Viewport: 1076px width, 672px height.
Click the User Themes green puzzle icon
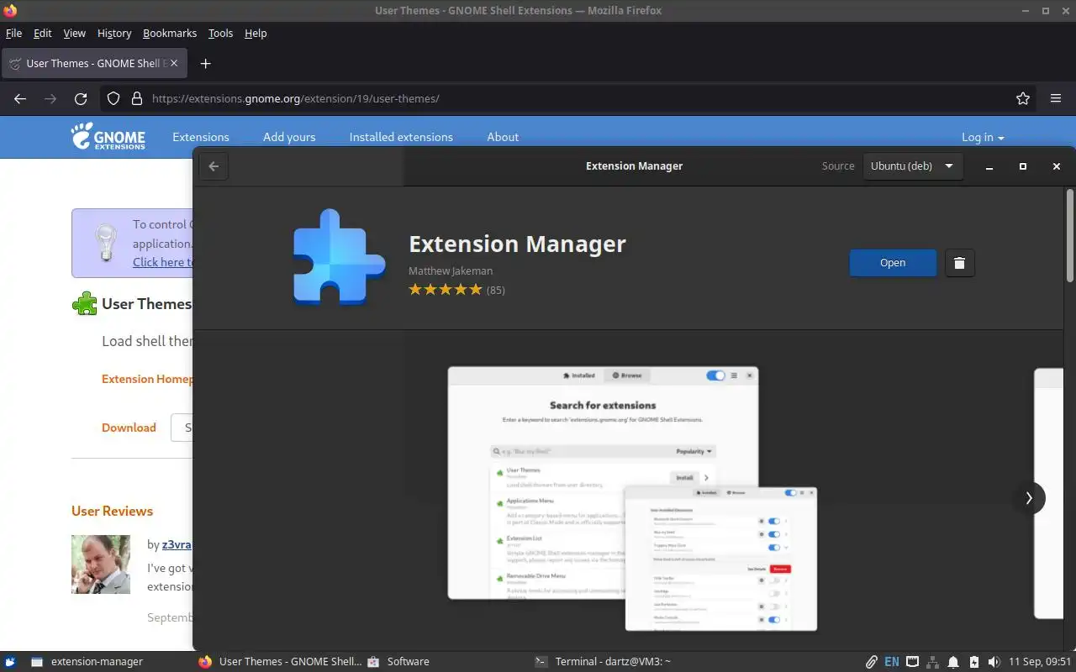[85, 303]
